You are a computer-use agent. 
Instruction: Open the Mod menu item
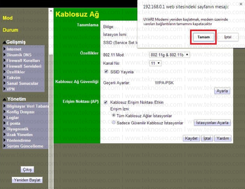[7, 18]
